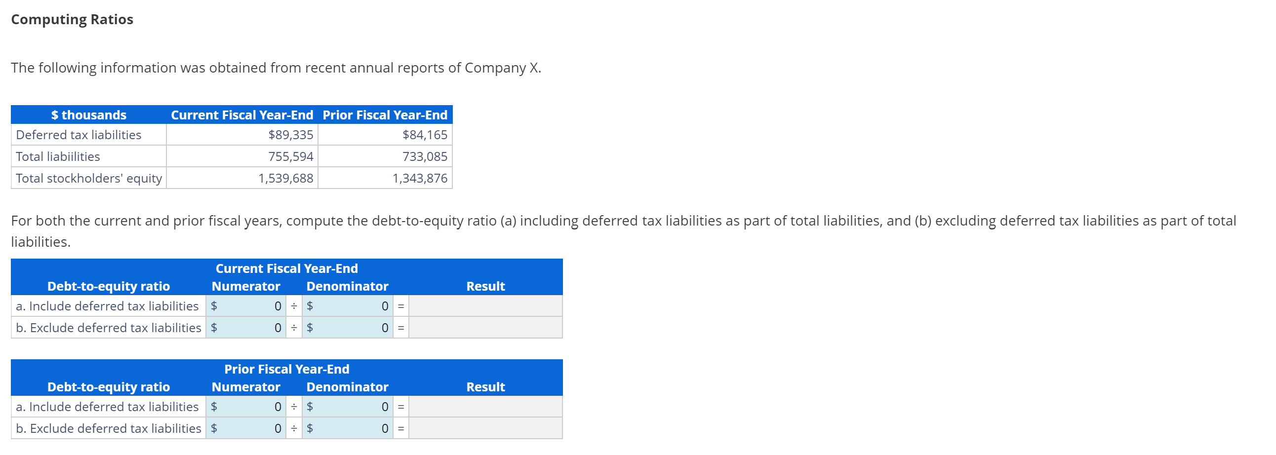1276x455 pixels.
Task: Click current total liabilities value 755,594
Action: [291, 156]
